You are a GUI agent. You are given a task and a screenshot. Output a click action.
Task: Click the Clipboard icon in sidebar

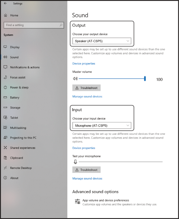click(x=5, y=158)
